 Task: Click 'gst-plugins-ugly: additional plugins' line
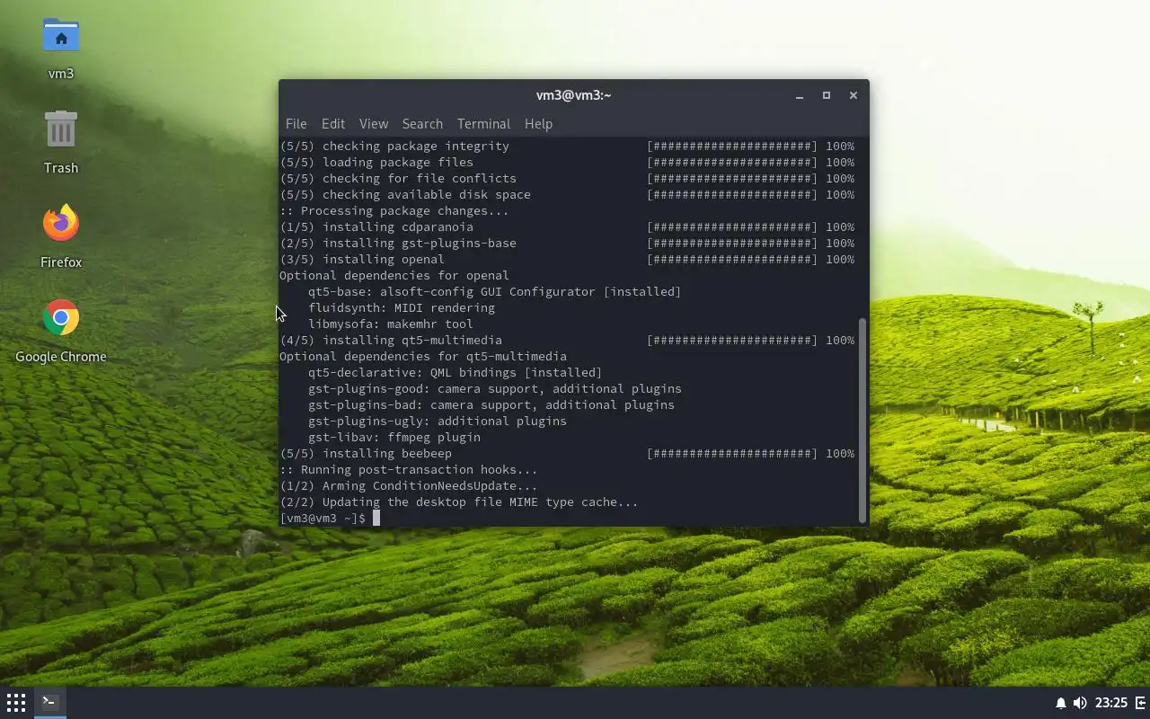click(438, 422)
